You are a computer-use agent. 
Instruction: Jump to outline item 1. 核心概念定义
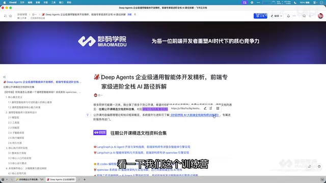point(14,97)
